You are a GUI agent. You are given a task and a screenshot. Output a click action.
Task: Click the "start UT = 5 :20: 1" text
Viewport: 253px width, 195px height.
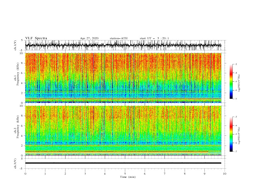tap(154, 38)
